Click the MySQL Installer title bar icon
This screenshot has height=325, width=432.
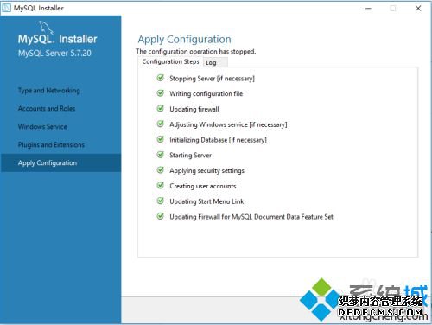[6, 8]
